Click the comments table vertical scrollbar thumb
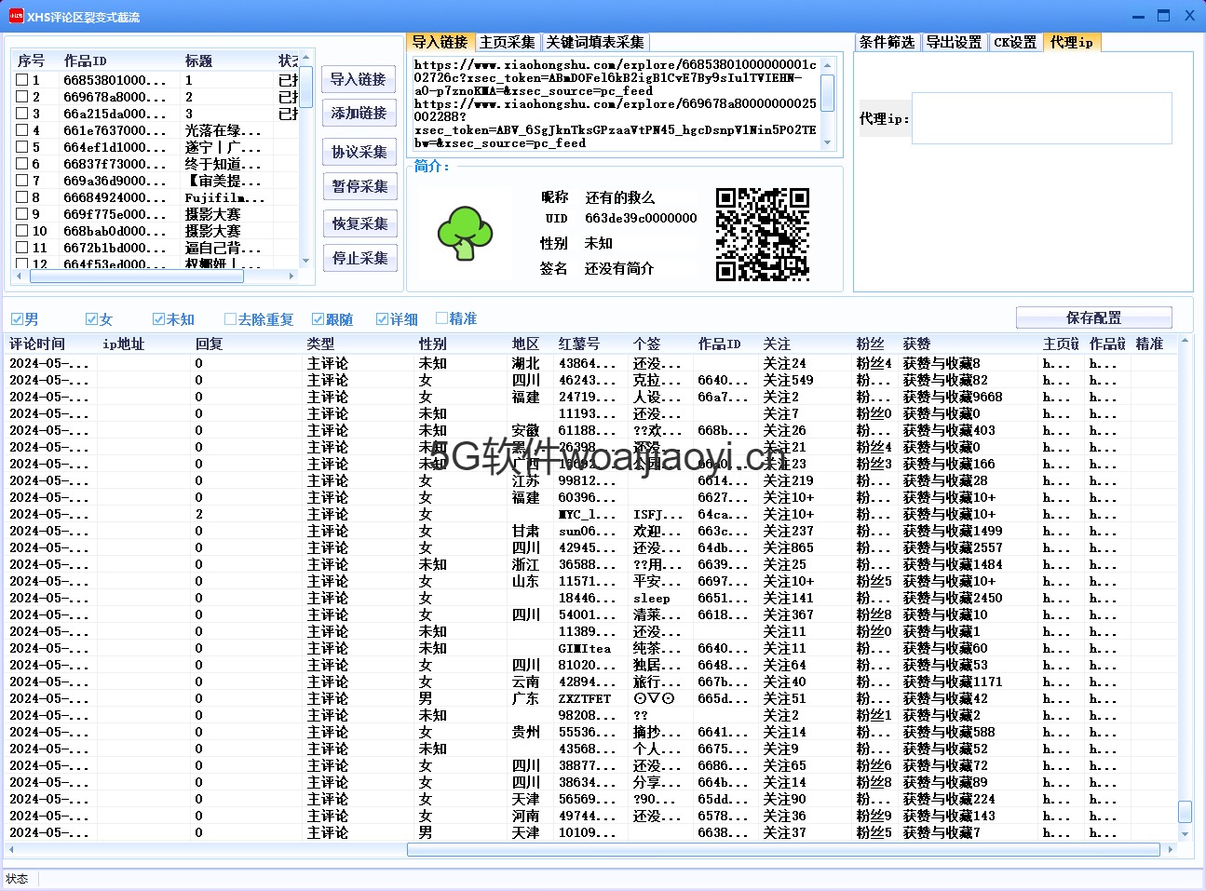 [1185, 812]
